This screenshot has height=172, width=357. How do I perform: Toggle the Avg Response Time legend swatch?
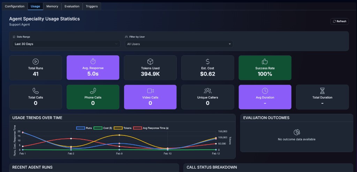137,128
